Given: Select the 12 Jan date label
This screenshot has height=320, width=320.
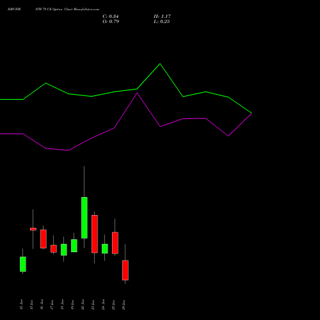Looking at the screenshot, I should 21,305.
